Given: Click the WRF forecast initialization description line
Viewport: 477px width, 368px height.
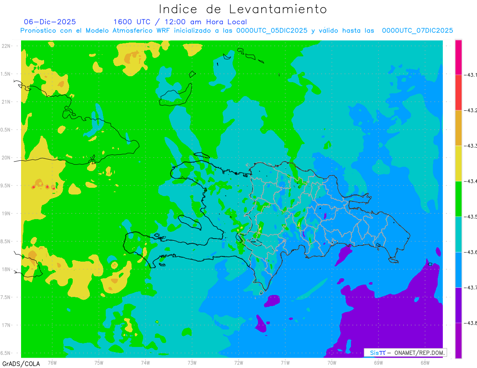Looking at the screenshot, I should tap(237, 31).
